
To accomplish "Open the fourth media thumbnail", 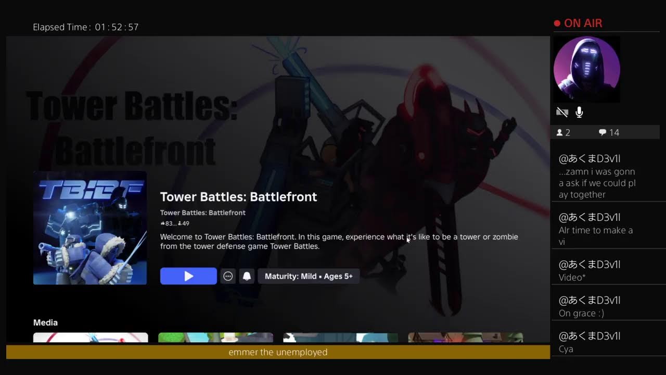I will click(x=465, y=337).
